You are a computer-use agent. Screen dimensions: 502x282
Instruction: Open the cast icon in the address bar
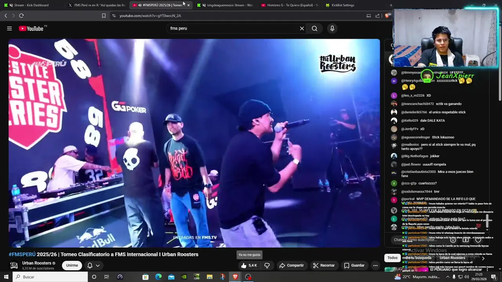(369, 16)
